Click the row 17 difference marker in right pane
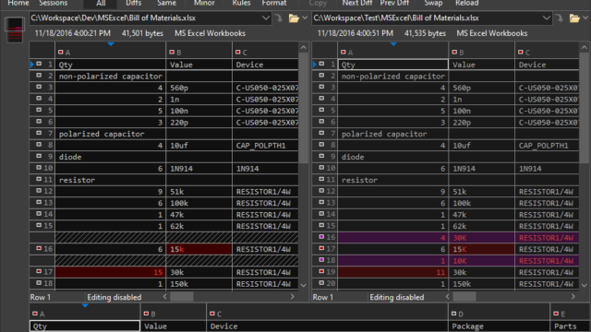The width and height of the screenshot is (591, 332). (321, 248)
